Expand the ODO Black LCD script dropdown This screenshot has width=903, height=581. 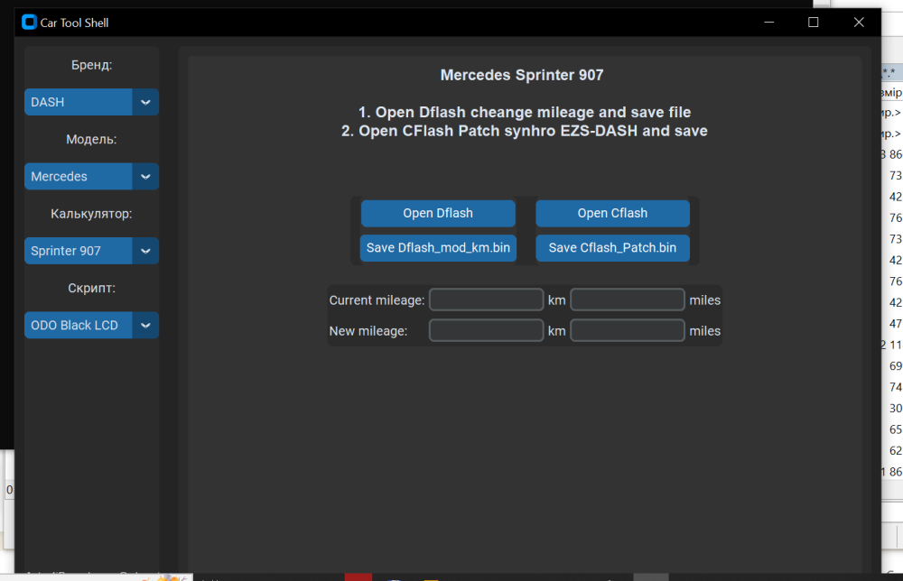click(91, 325)
